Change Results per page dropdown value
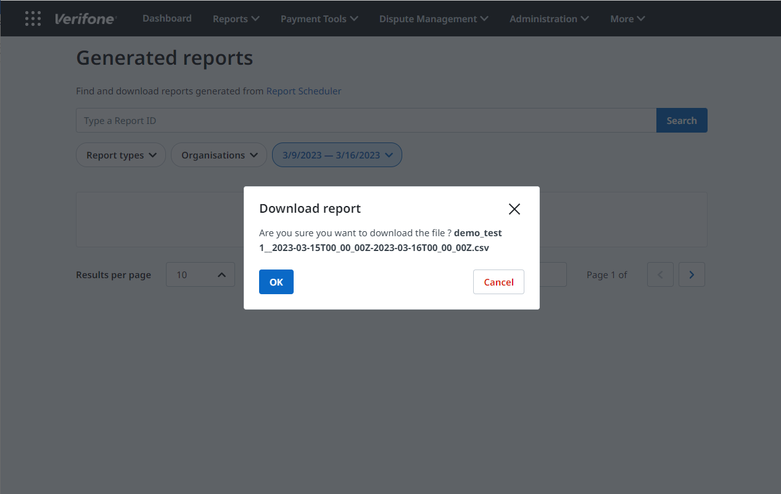This screenshot has width=781, height=494. pyautogui.click(x=200, y=274)
